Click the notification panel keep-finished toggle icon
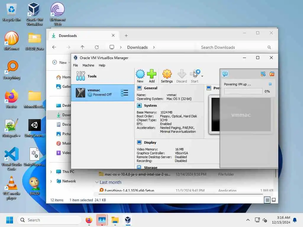303x227 pixels. point(263,74)
